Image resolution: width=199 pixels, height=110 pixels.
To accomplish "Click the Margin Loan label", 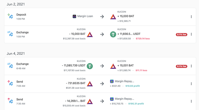I will click(85, 16).
